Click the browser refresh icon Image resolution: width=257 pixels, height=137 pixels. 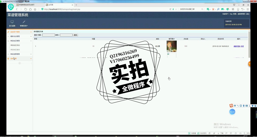[x=26, y=9]
